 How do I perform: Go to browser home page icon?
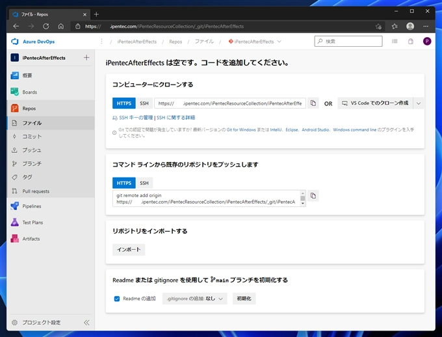click(x=61, y=26)
